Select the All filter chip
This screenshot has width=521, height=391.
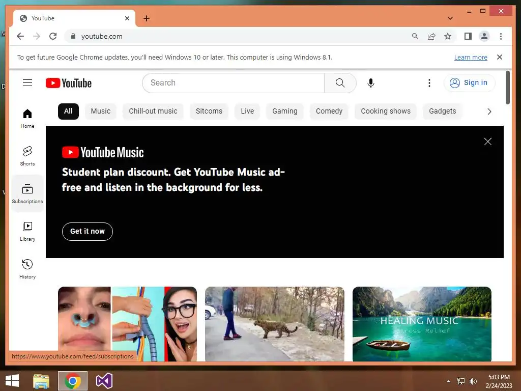tap(68, 111)
